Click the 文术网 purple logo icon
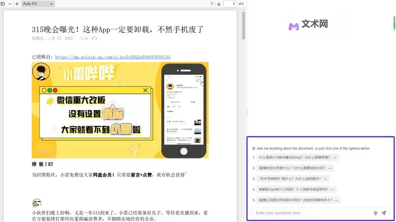 coord(294,27)
